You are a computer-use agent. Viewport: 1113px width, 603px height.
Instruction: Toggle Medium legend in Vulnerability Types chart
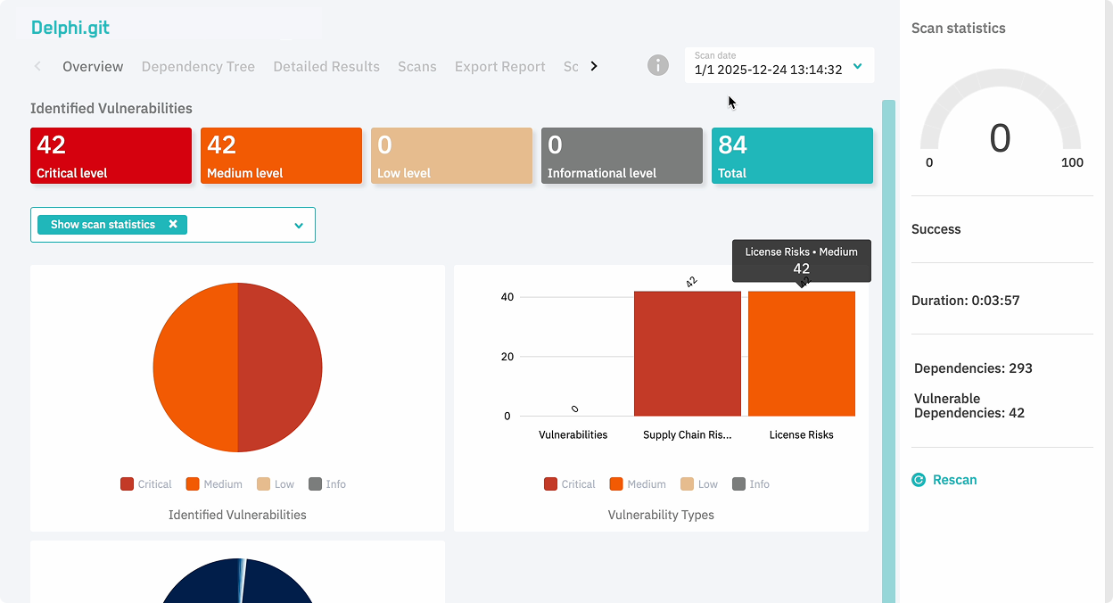pyautogui.click(x=638, y=484)
